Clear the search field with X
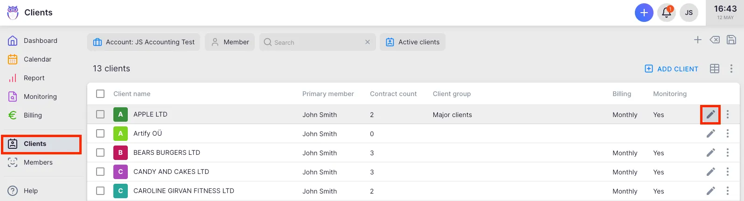744x201 pixels. [368, 42]
